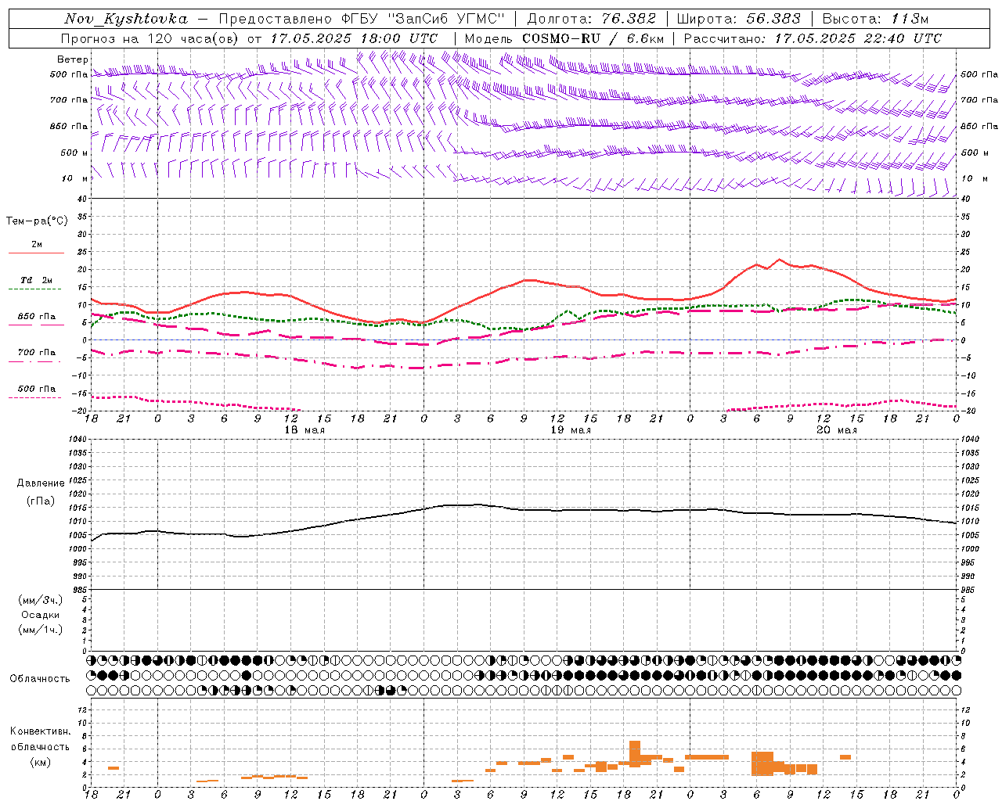Image resolution: width=1002 pixels, height=801 pixels.
Task: Click the '(мм/1ч.)' precipitation unit label
Action: (x=41, y=630)
